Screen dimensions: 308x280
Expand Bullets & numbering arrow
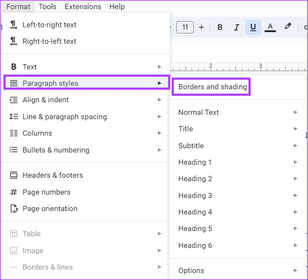(159, 150)
